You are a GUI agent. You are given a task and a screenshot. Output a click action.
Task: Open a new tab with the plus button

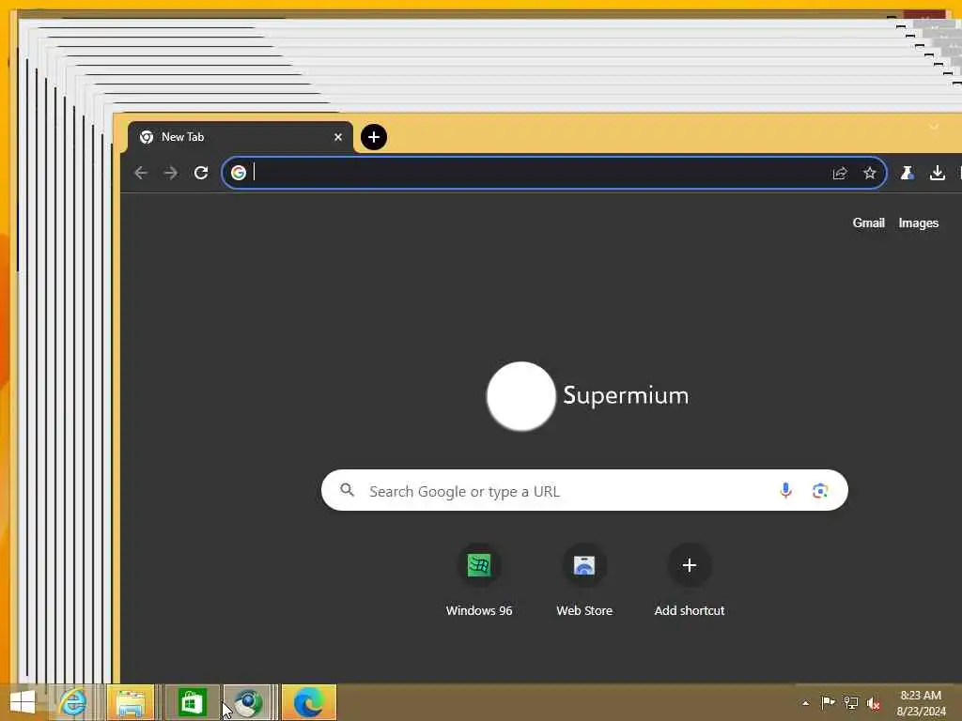374,137
